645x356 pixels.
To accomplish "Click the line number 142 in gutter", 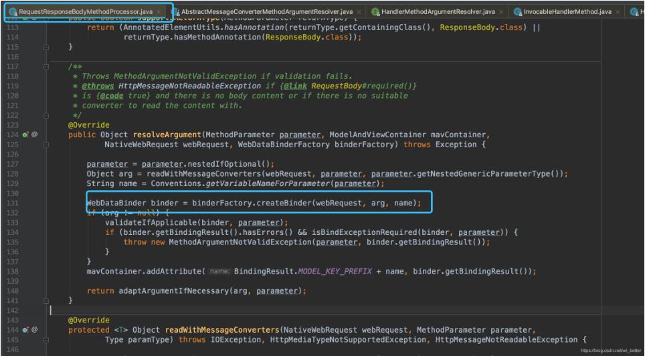I will click(x=13, y=310).
